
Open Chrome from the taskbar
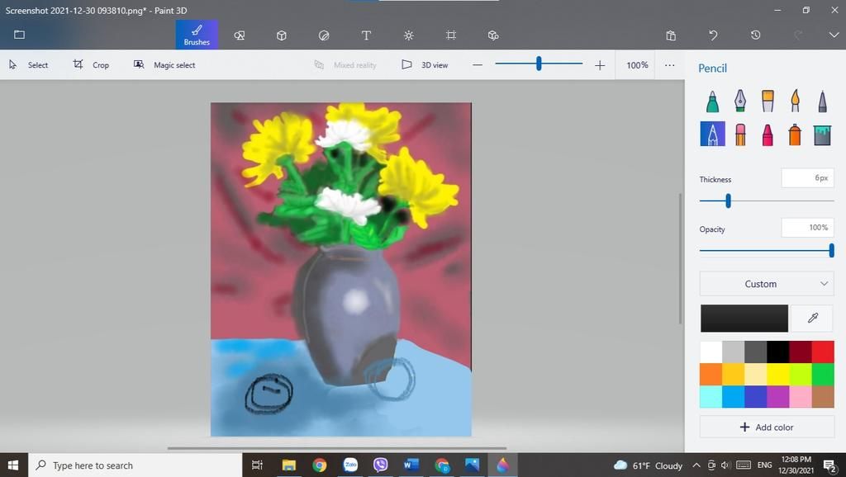pos(320,465)
